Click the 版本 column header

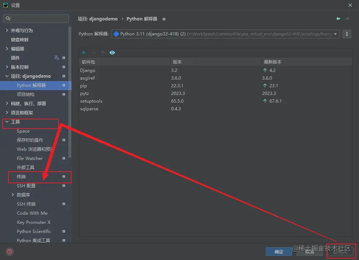(x=215, y=62)
